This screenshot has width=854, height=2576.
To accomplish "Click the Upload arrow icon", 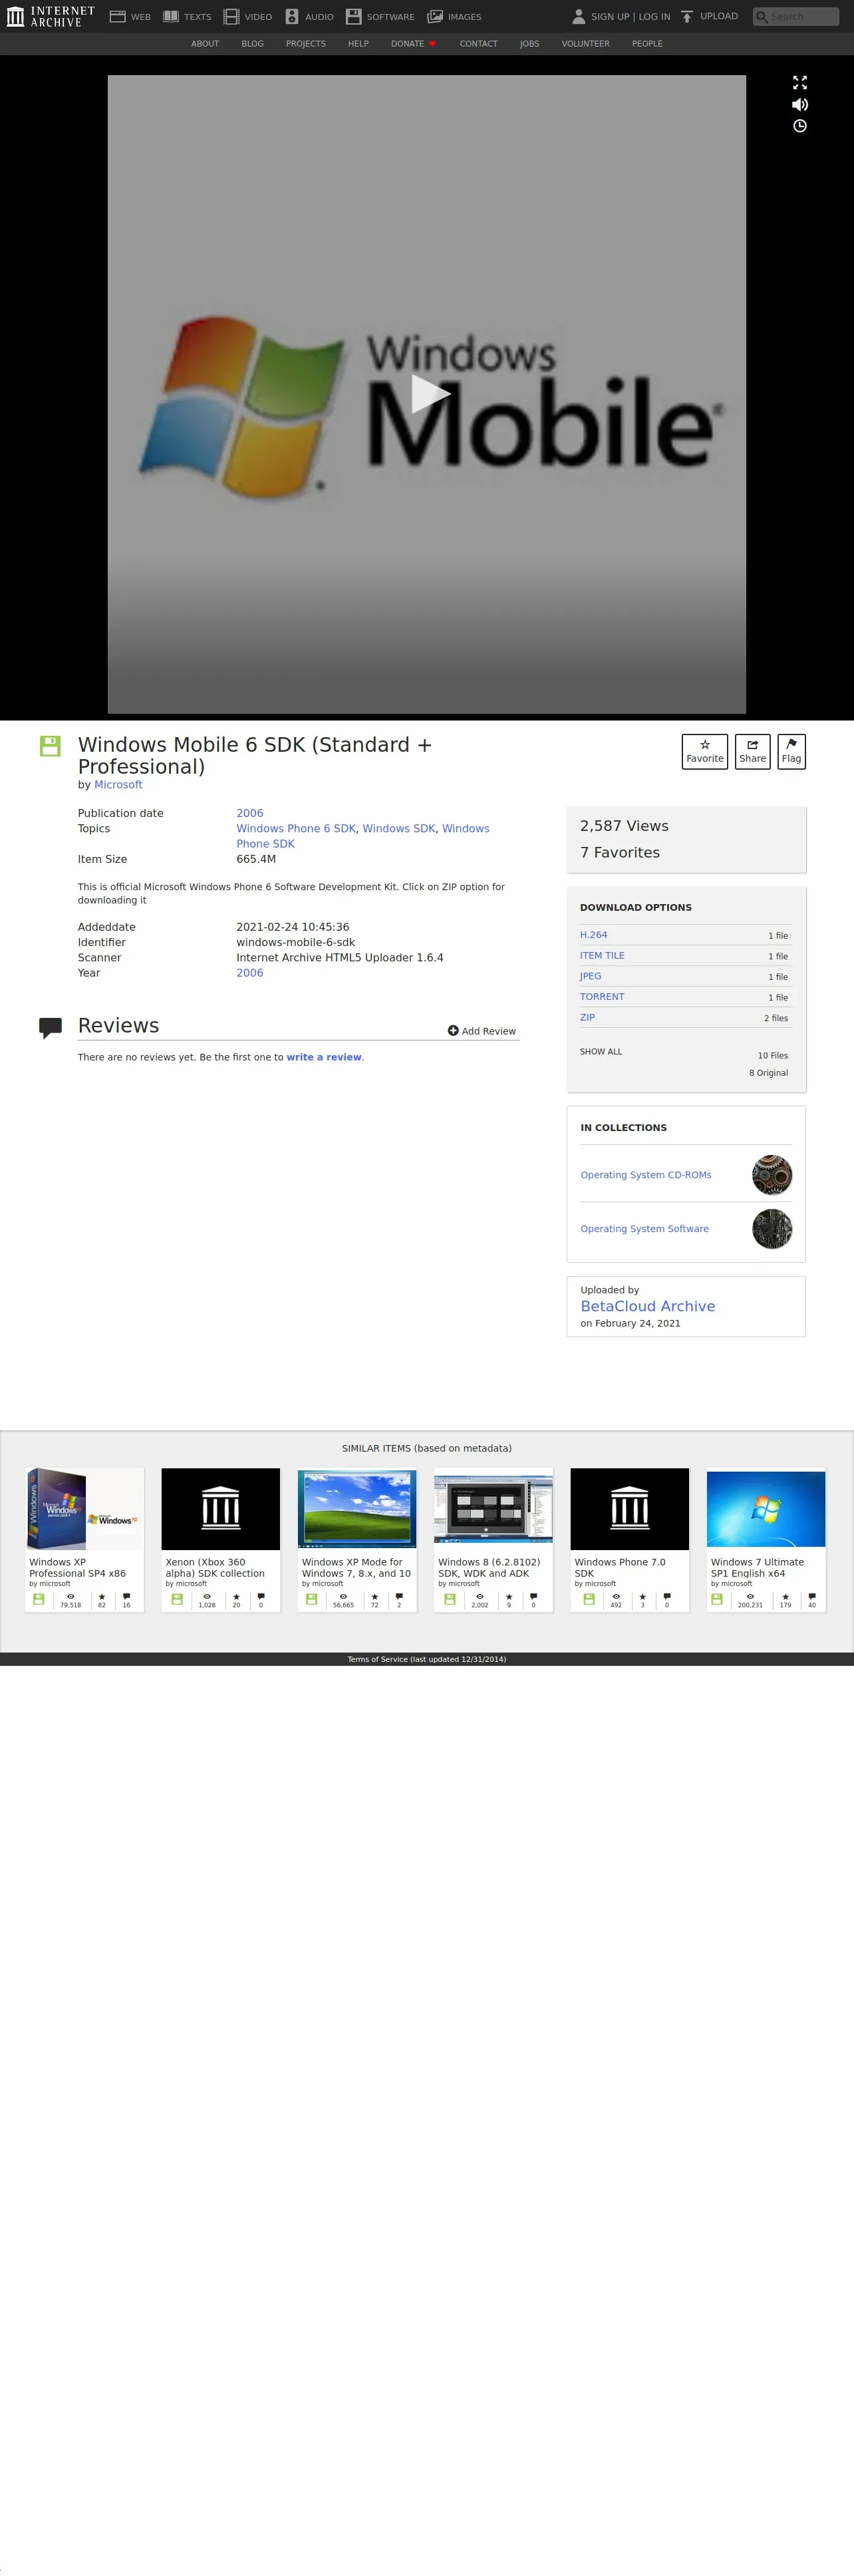I will (x=687, y=16).
